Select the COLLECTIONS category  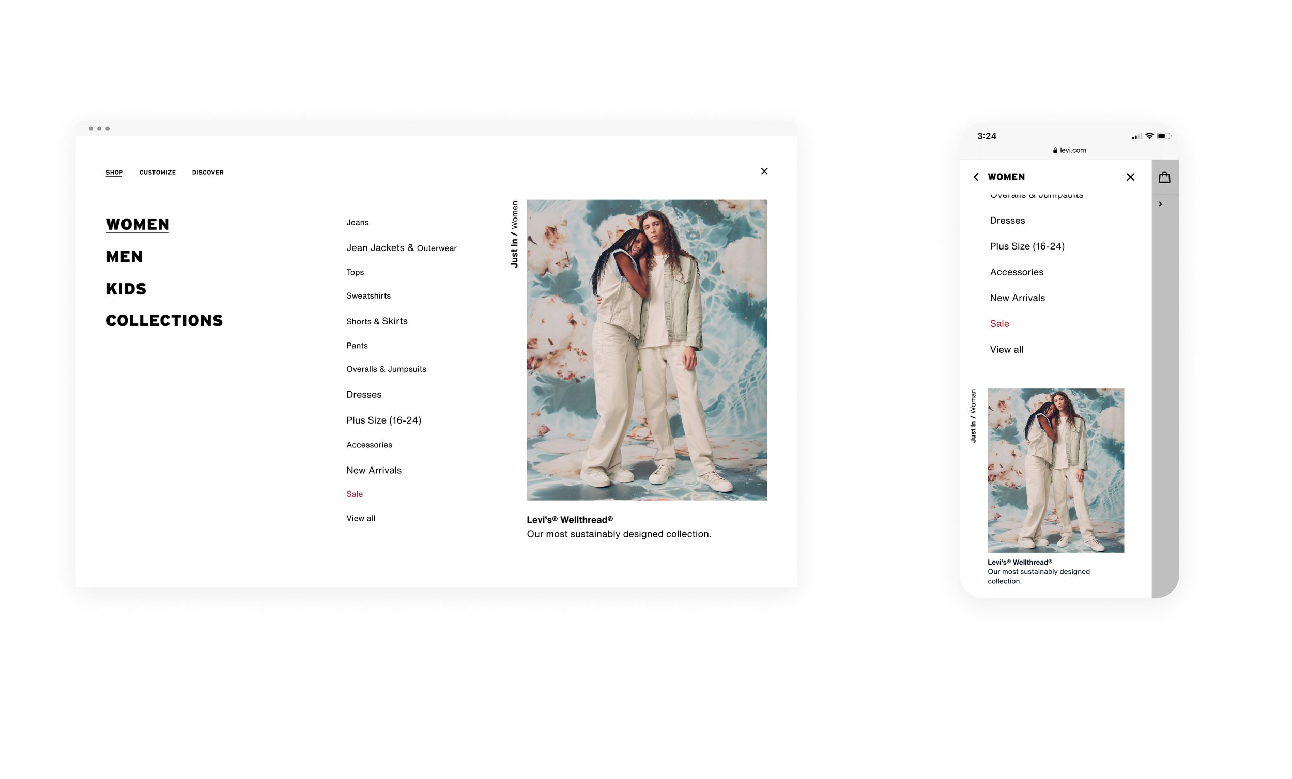[x=164, y=321]
